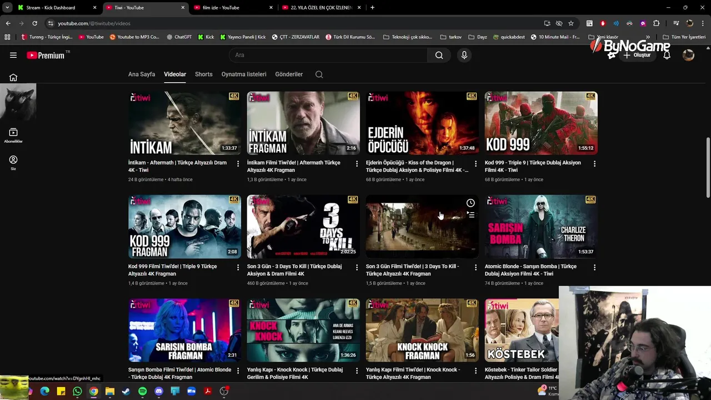Open the Oynatma listeleri tab
This screenshot has height=400, width=711.
coord(244,74)
